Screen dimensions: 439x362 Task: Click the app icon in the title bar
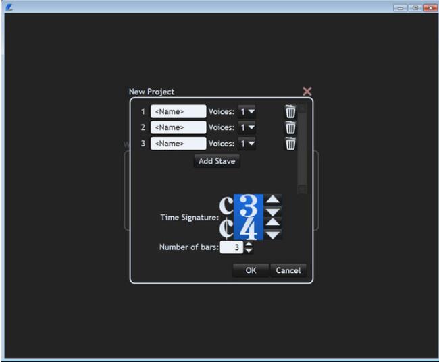click(9, 7)
